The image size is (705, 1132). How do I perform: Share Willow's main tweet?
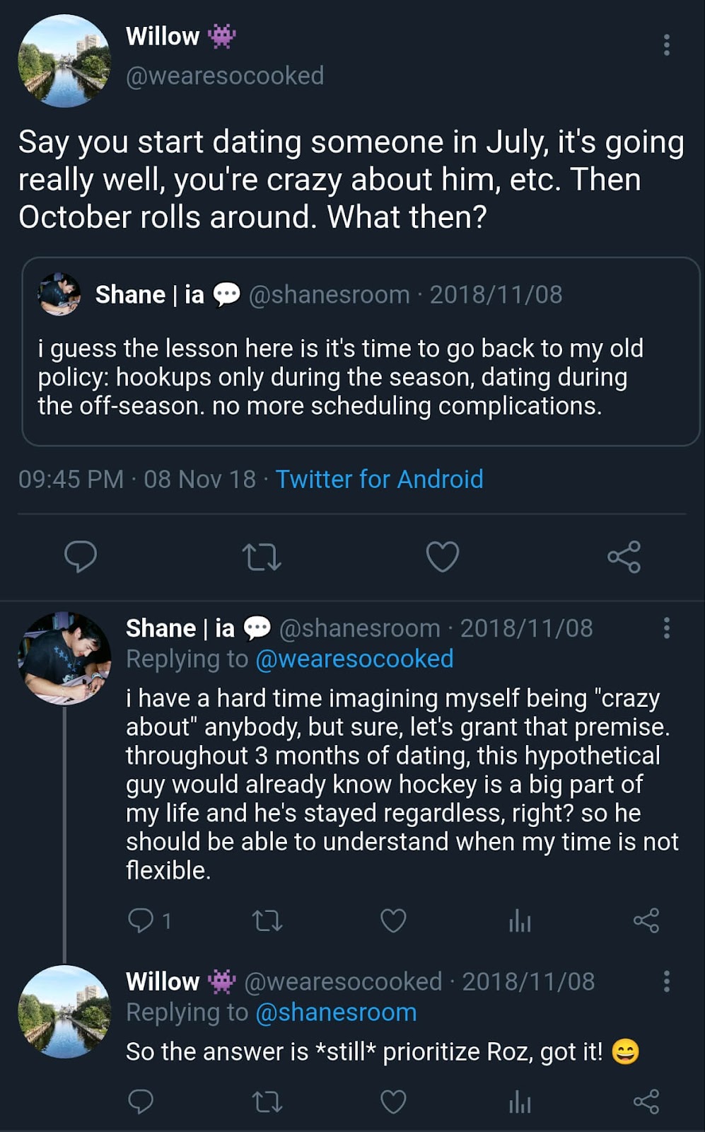[x=624, y=557]
